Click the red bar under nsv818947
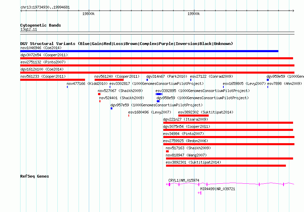 coord(230,158)
